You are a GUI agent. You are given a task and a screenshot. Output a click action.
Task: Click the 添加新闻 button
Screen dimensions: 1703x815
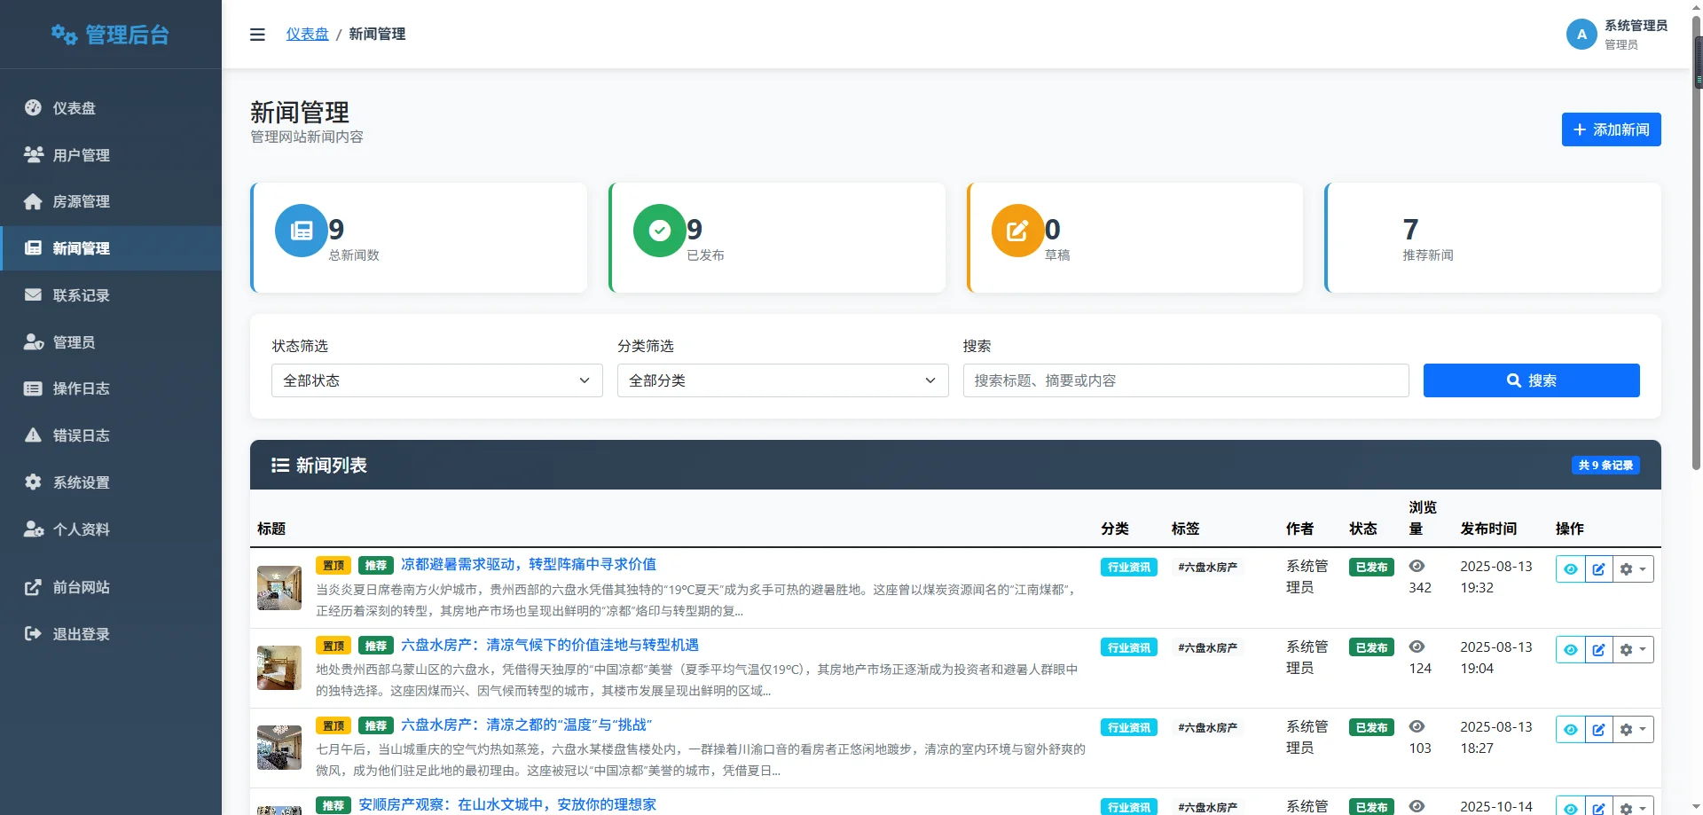1611,129
